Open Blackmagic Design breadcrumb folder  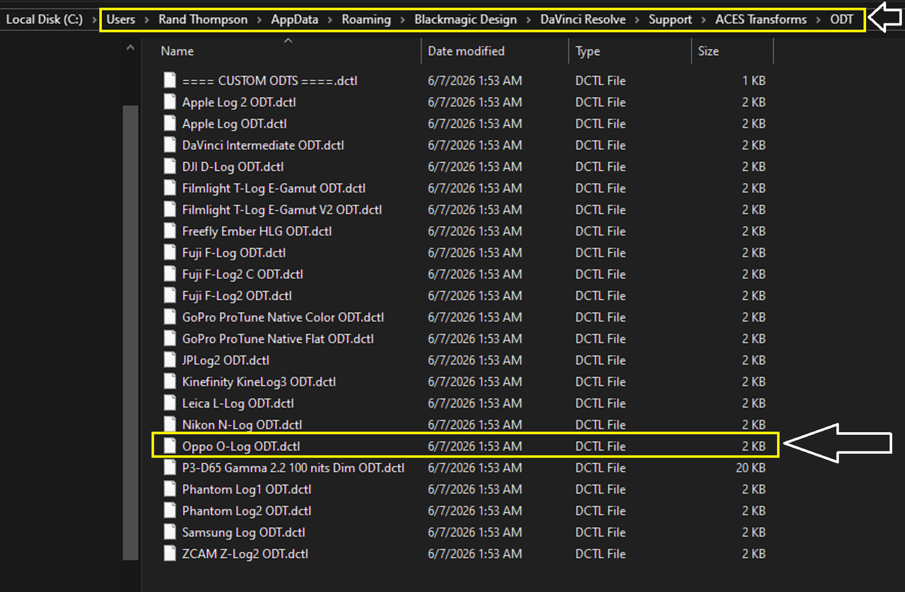(x=466, y=19)
